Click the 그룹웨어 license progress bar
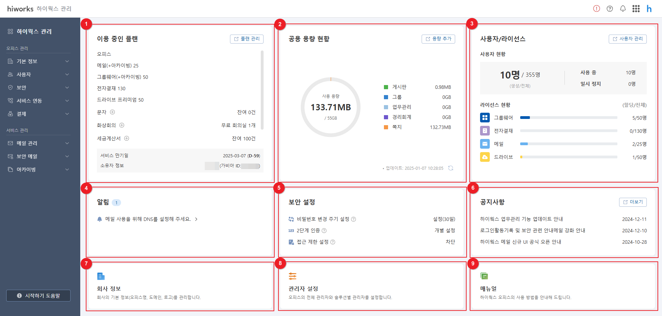This screenshot has width=662, height=316. 568,118
